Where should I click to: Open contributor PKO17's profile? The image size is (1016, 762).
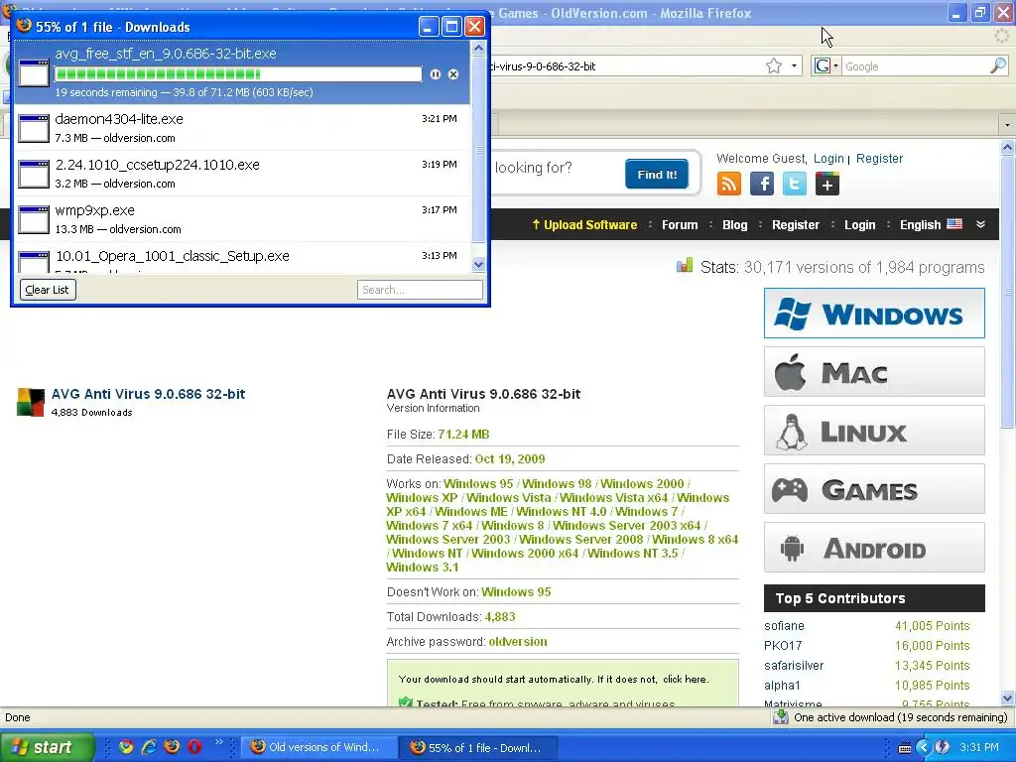point(783,645)
